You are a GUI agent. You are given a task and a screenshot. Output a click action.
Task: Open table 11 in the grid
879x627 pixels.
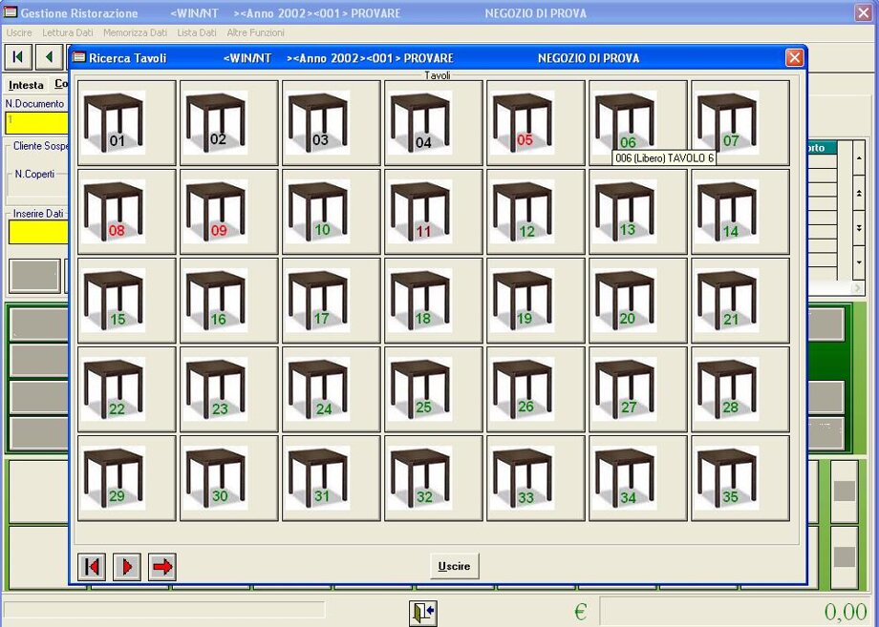coord(433,212)
